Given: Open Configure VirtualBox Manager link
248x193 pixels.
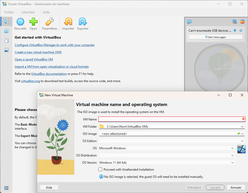Looking at the screenshot, I should (x=55, y=45).
